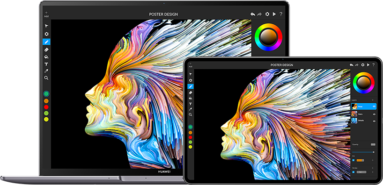Open settings gear in tablet top bar
The width and height of the screenshot is (383, 185).
click(363, 65)
